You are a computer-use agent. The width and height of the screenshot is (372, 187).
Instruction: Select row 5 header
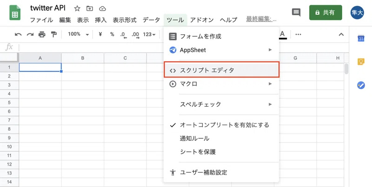[x=9, y=103]
